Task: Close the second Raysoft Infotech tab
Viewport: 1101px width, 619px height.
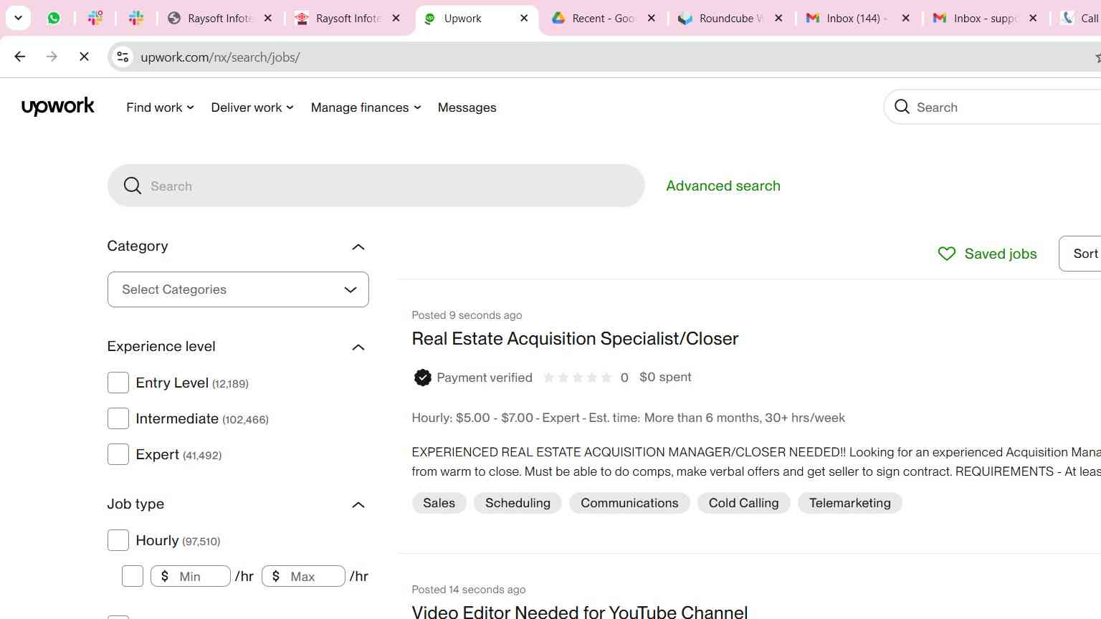Action: tap(396, 18)
